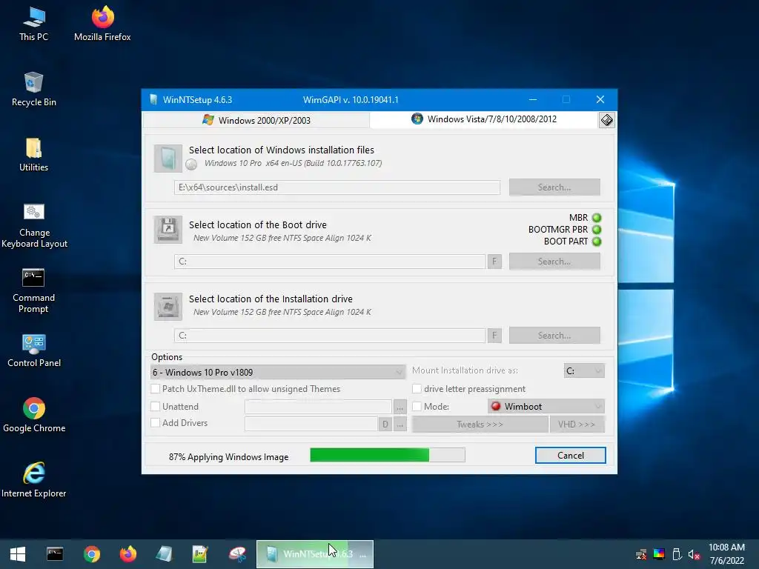Launch Command Prompt from desktop icon
The width and height of the screenshot is (759, 569).
pos(33,290)
